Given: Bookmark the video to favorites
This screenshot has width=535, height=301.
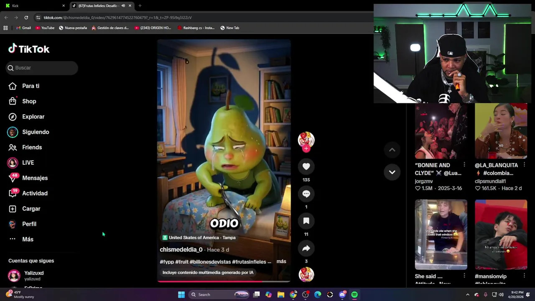Looking at the screenshot, I should (306, 221).
